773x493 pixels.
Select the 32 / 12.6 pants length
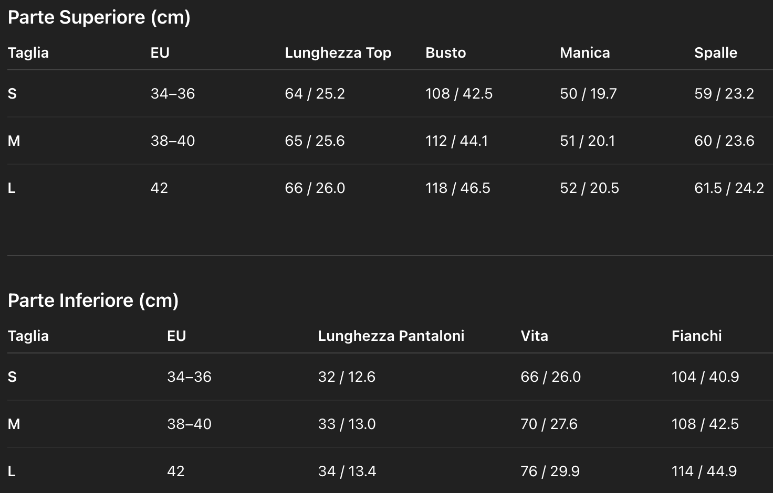tap(347, 377)
